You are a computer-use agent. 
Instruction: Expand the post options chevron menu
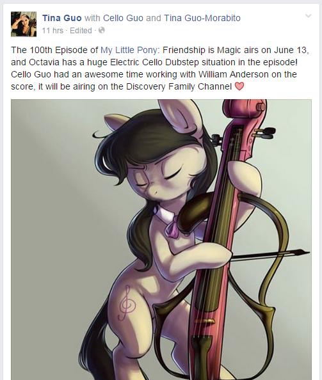(308, 16)
